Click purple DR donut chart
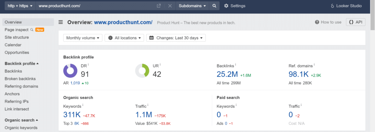Image resolution: width=375 pixels, height=132 pixels. tap(70, 71)
